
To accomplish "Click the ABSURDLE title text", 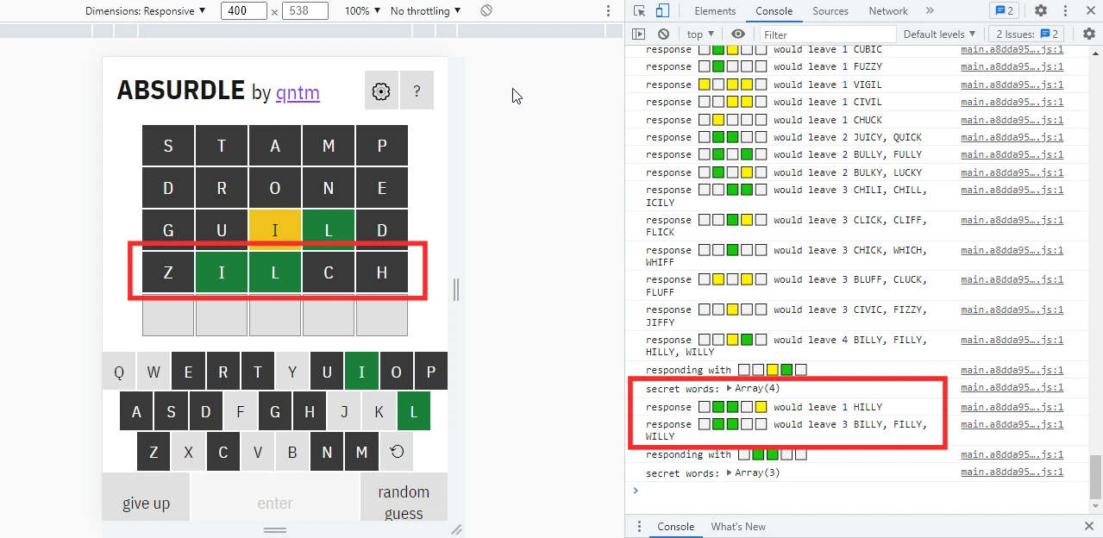I will (181, 91).
